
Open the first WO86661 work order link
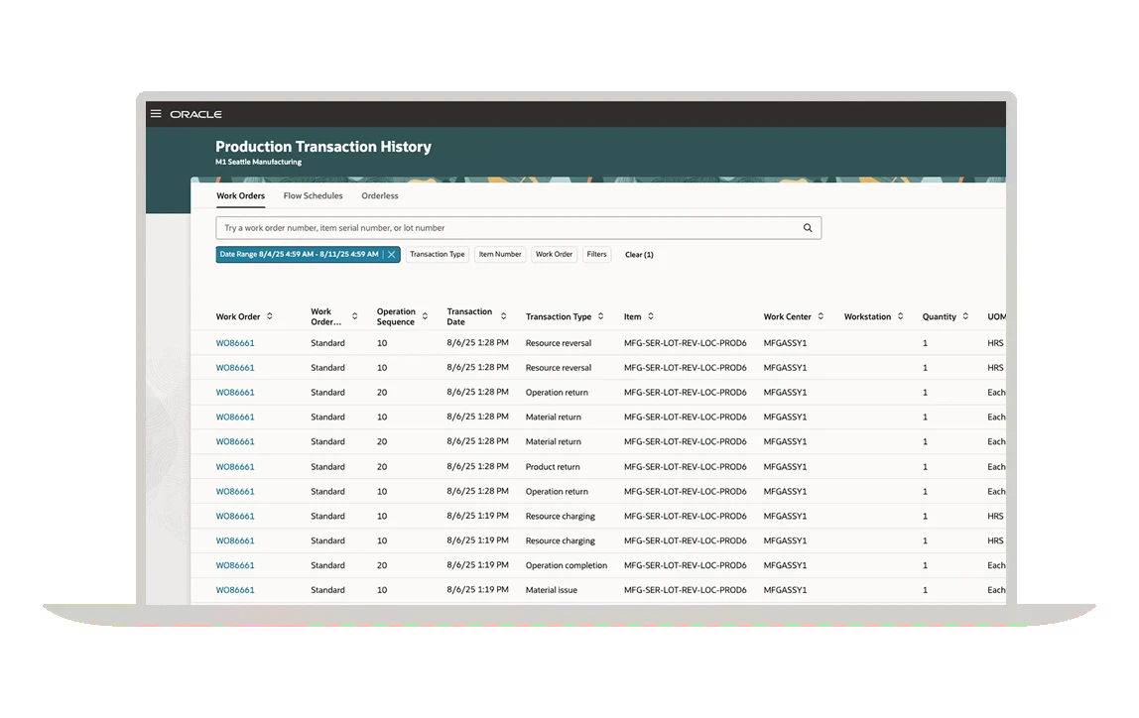pos(235,343)
